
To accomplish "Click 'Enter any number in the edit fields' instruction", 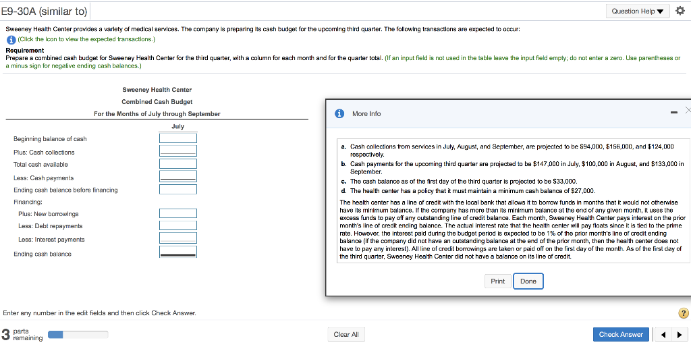I will (x=100, y=313).
